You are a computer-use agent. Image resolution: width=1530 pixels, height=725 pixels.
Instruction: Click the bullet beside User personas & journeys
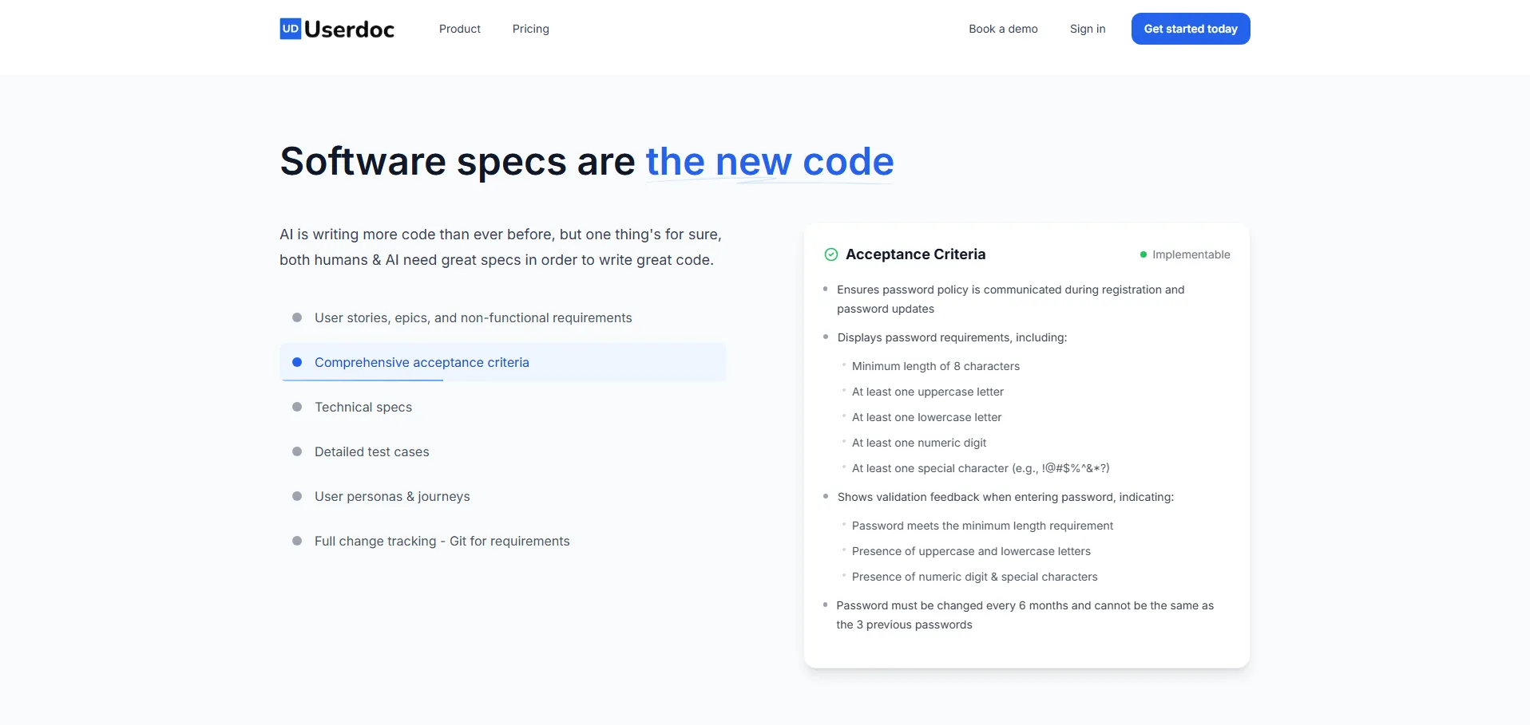tap(297, 496)
